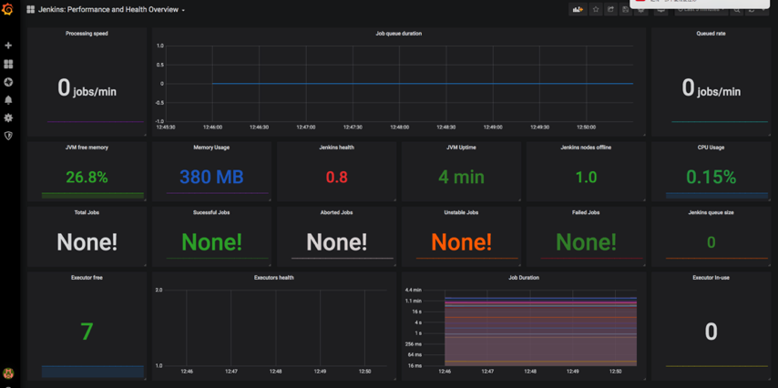Click the 1.0 nodes offline value

tap(586, 177)
